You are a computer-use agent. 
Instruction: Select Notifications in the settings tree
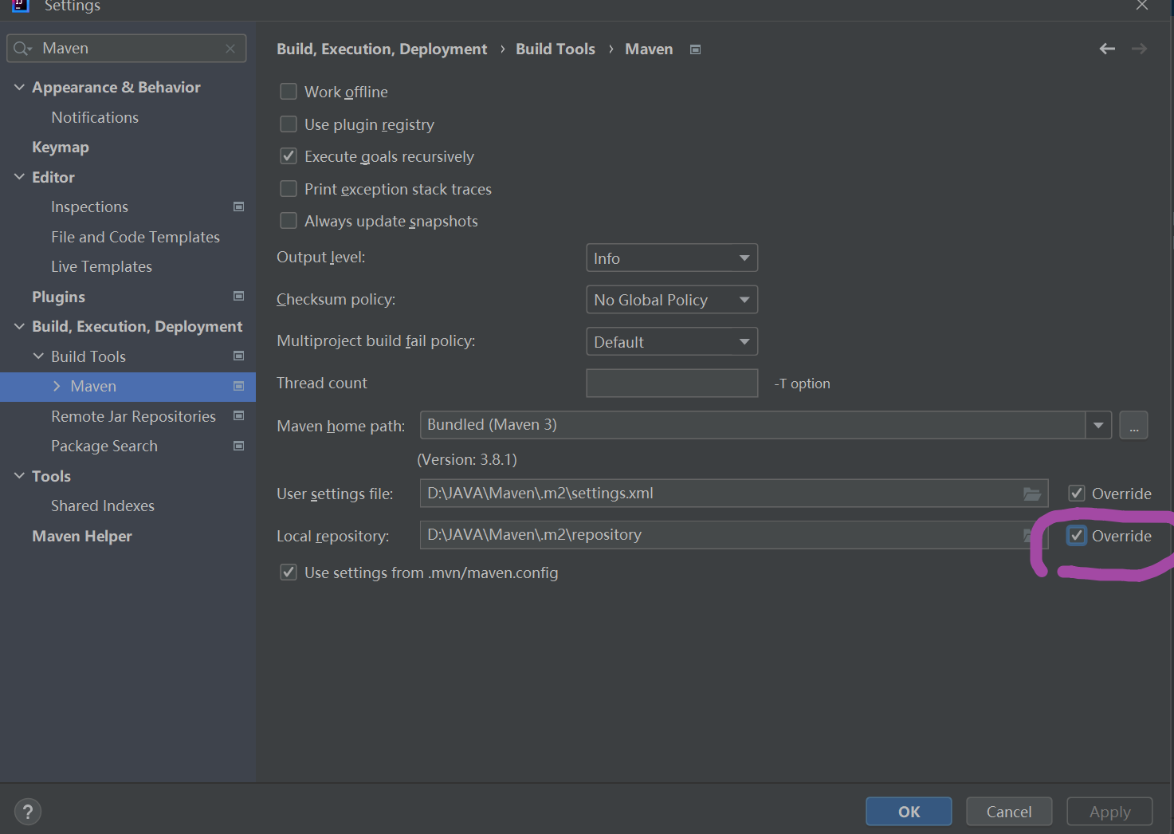click(95, 117)
